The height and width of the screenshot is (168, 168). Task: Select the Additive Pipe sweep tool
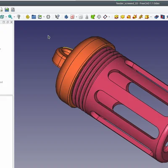coord(135,17)
